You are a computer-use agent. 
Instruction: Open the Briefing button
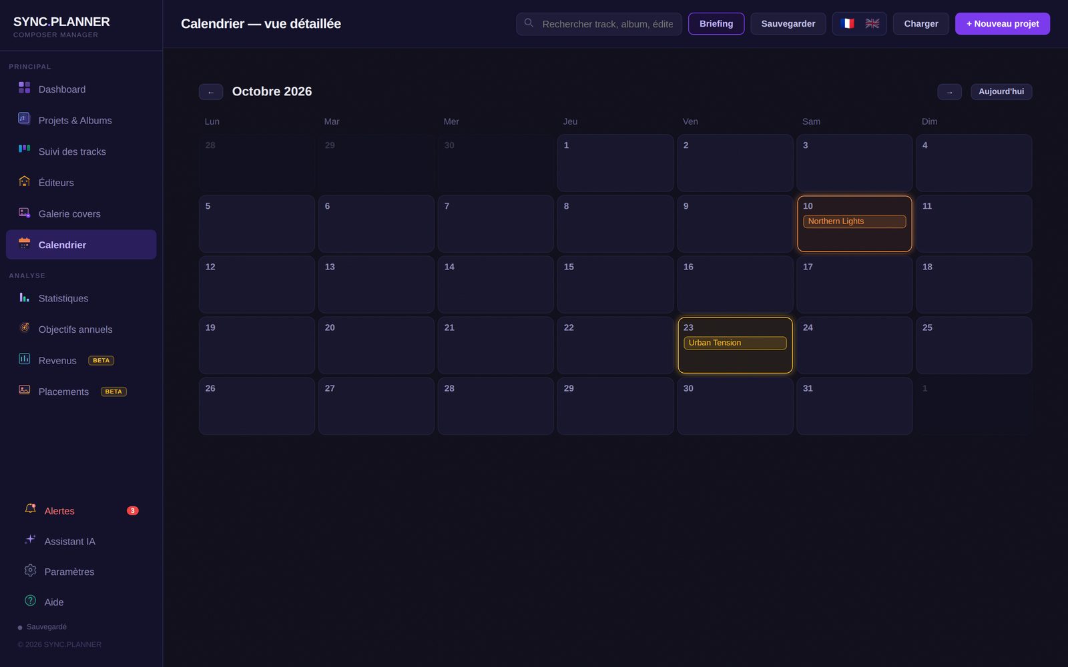pos(716,24)
